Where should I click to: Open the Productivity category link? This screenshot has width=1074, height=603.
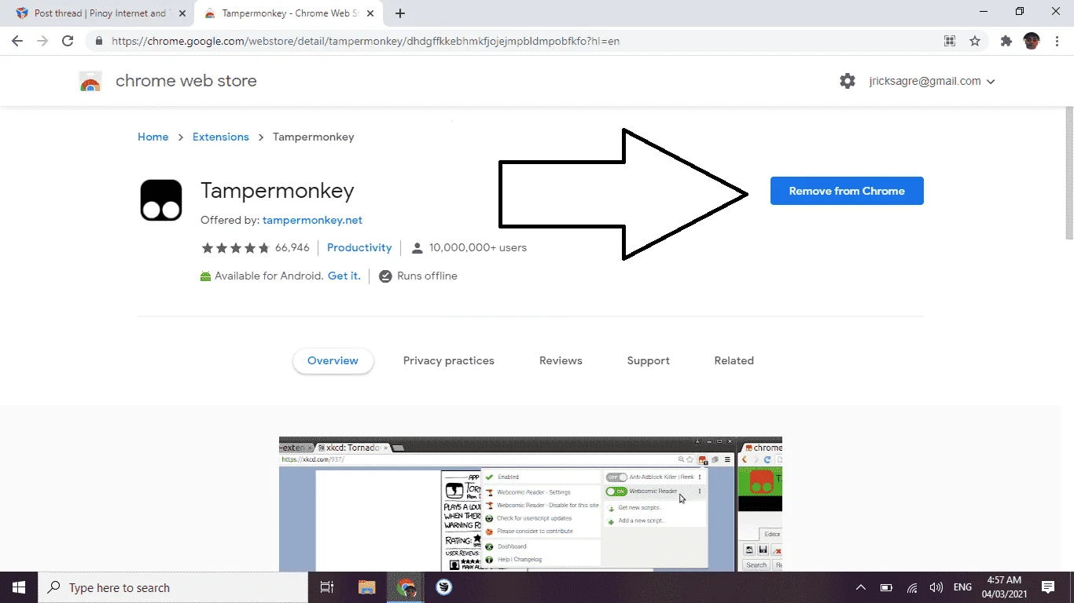click(359, 247)
